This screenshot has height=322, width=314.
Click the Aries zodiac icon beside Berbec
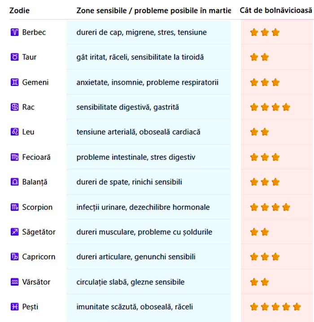(14, 32)
